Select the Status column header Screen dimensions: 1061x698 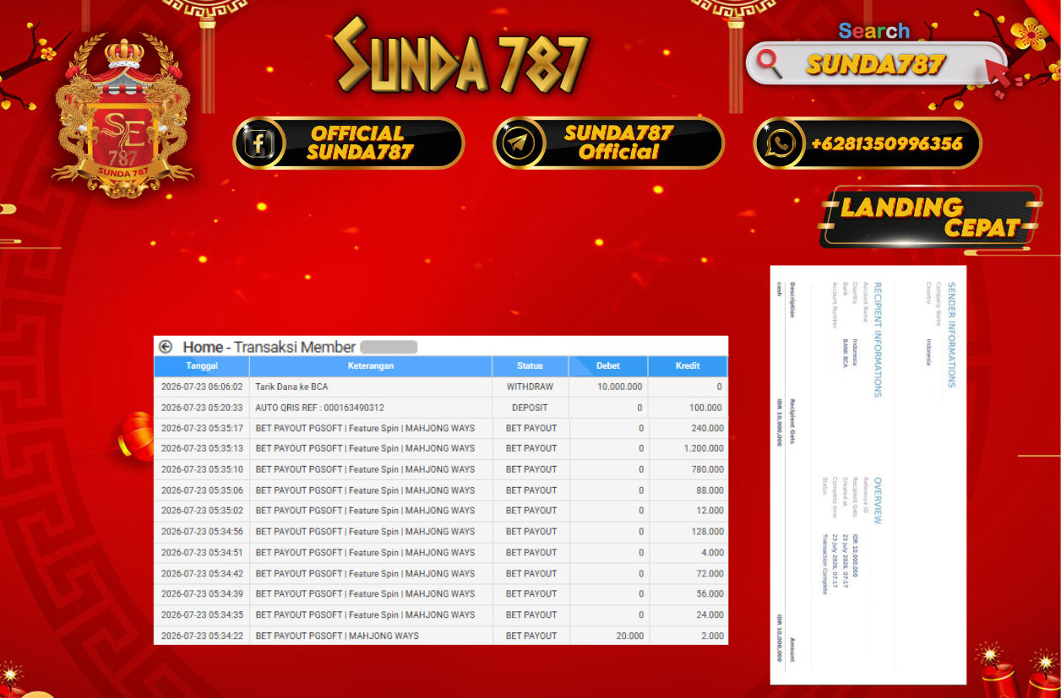point(530,366)
